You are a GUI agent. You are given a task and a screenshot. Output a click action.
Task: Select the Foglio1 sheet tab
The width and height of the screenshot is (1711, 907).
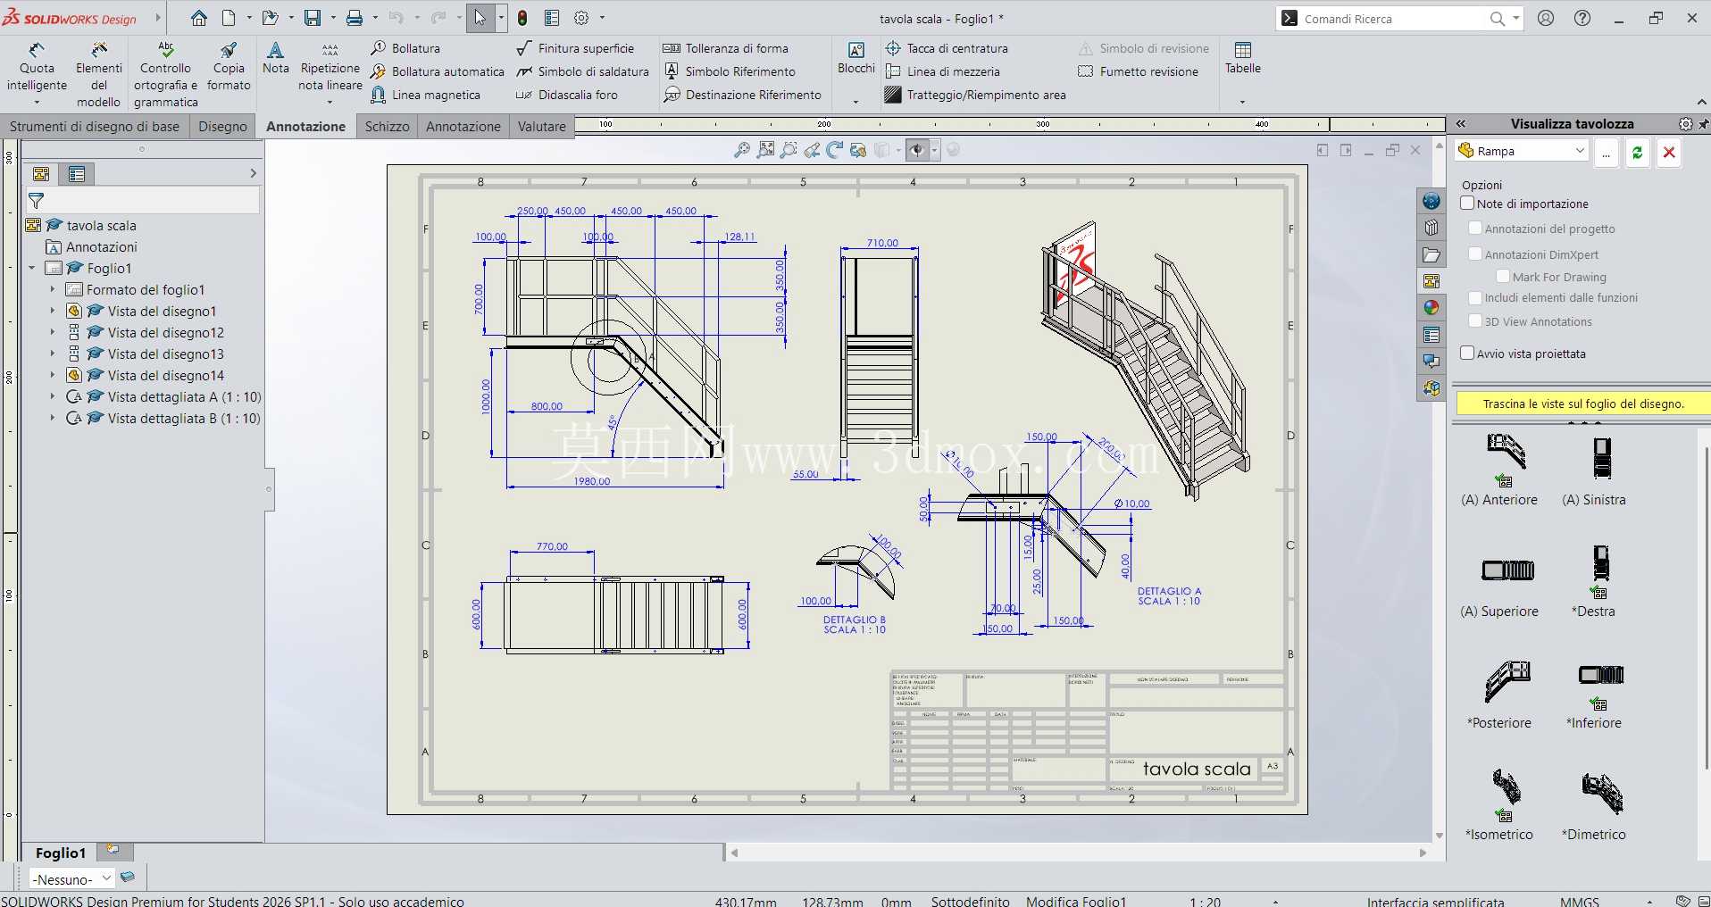click(61, 853)
